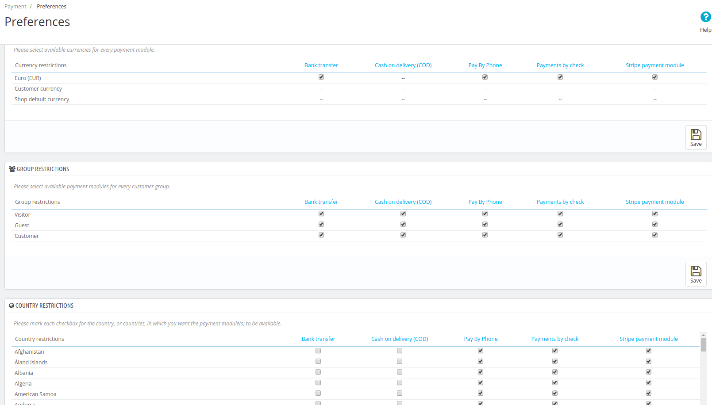Uncheck Euro (EUR) for Payments by check
The image size is (712, 405).
click(560, 77)
